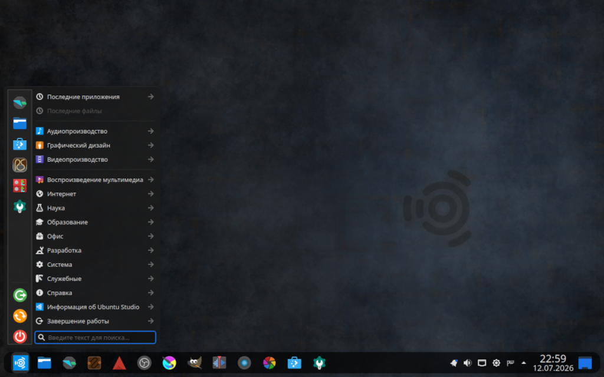The height and width of the screenshot is (377, 604).
Task: Open the Завершение работы submenu
Action: tap(95, 321)
